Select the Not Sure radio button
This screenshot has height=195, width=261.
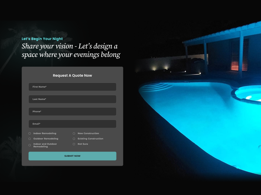click(x=74, y=144)
